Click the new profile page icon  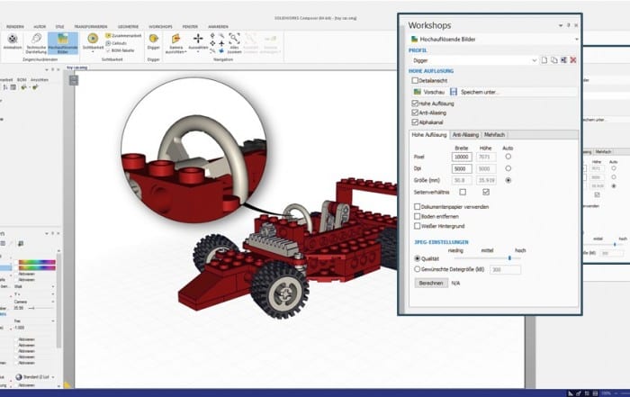click(544, 60)
